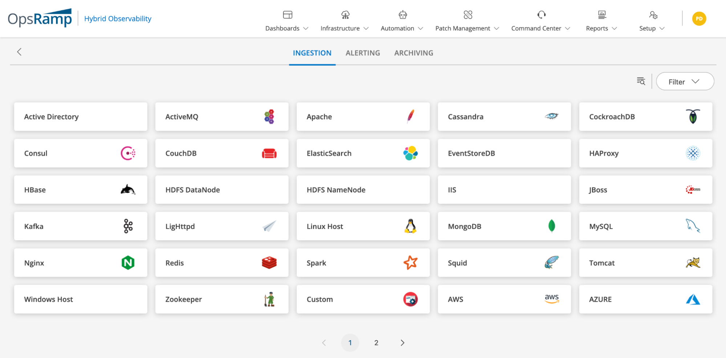
Task: Click the back arrow above INGESTION
Action: [19, 52]
